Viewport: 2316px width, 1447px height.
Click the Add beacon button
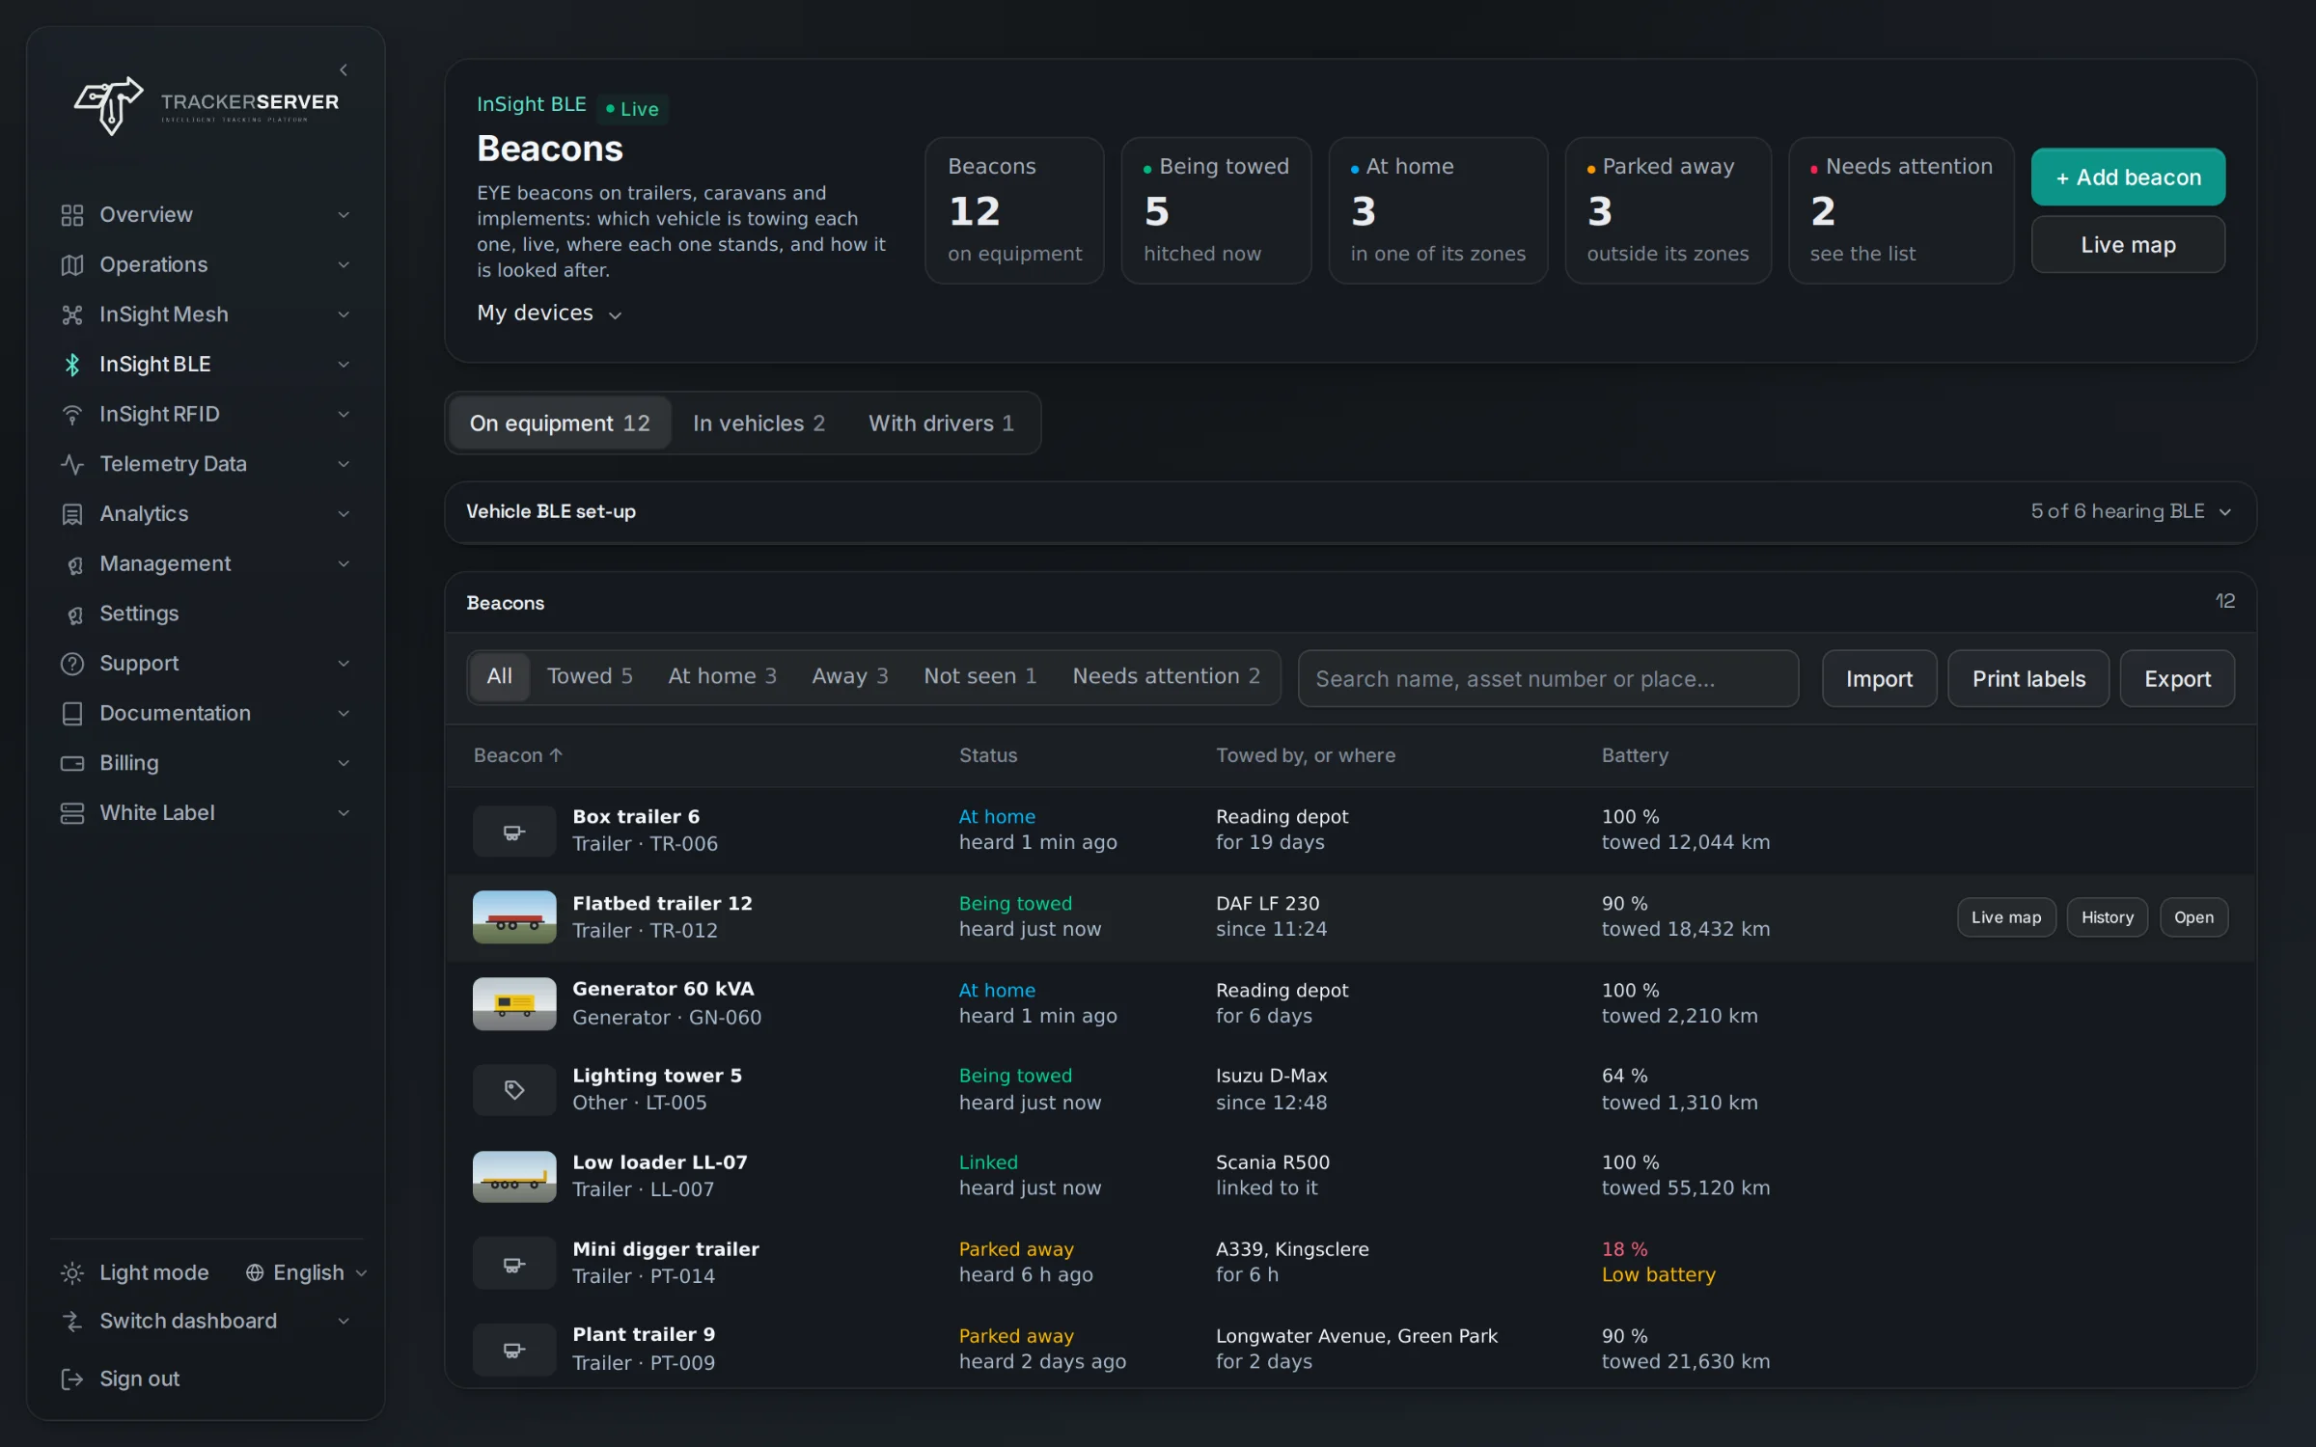(x=2128, y=177)
